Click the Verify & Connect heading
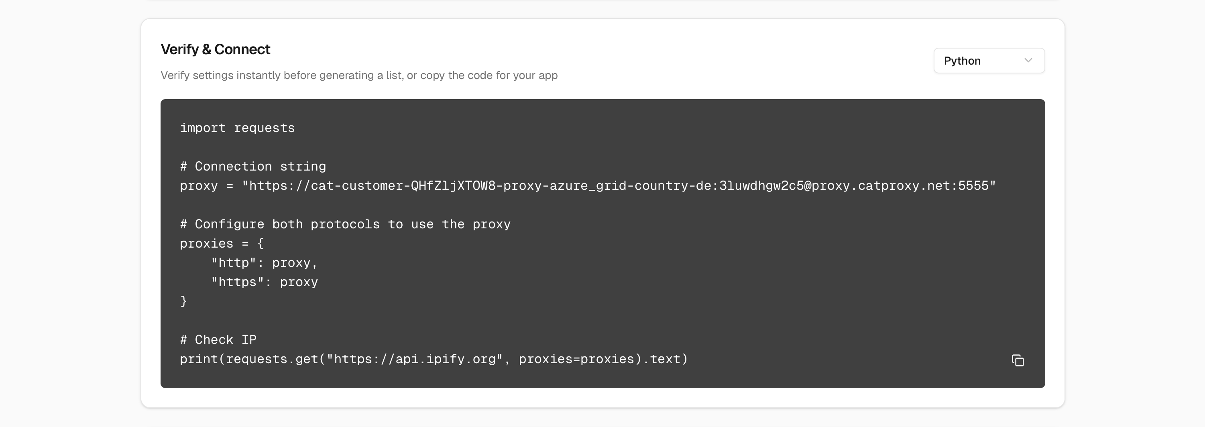This screenshot has height=427, width=1205. (x=215, y=49)
